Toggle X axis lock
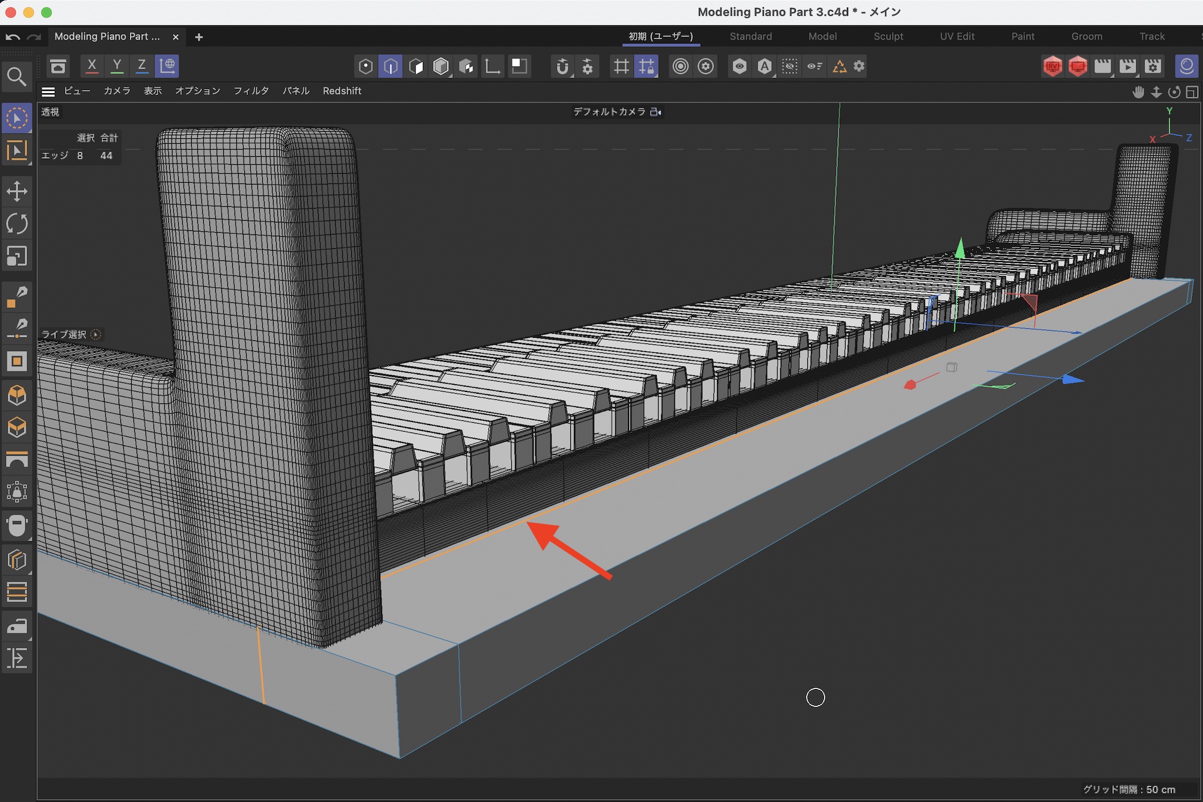Screen dimensions: 1203x802 [92, 66]
